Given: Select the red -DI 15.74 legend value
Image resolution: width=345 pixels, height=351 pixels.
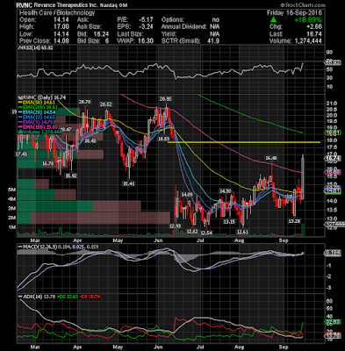Looking at the screenshot, I should (x=90, y=297).
